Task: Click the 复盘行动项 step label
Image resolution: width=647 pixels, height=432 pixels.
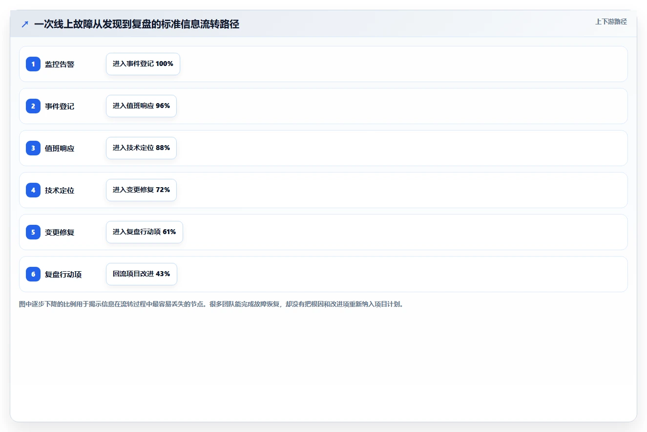Action: tap(63, 275)
